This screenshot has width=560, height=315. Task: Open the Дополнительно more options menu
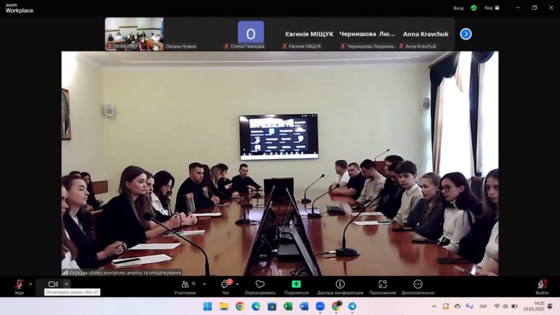(x=418, y=284)
